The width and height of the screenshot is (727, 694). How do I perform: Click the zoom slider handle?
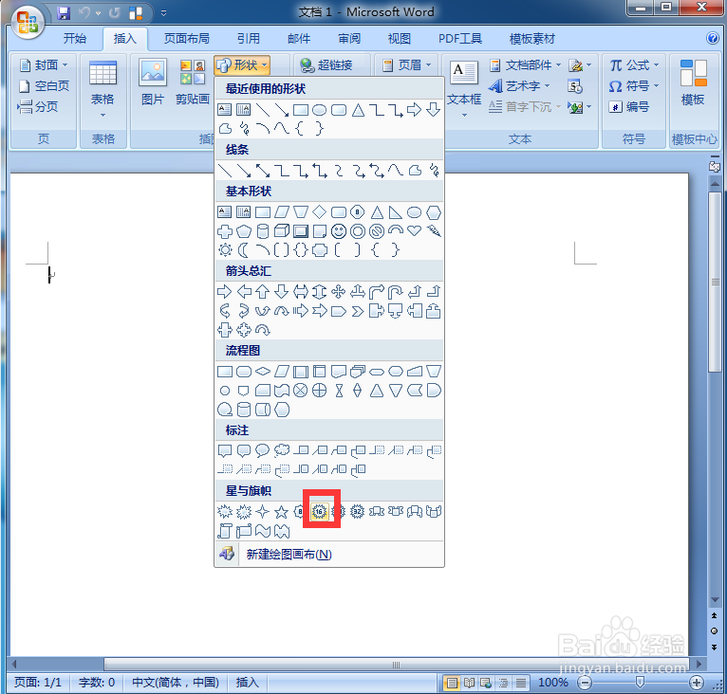pos(640,682)
